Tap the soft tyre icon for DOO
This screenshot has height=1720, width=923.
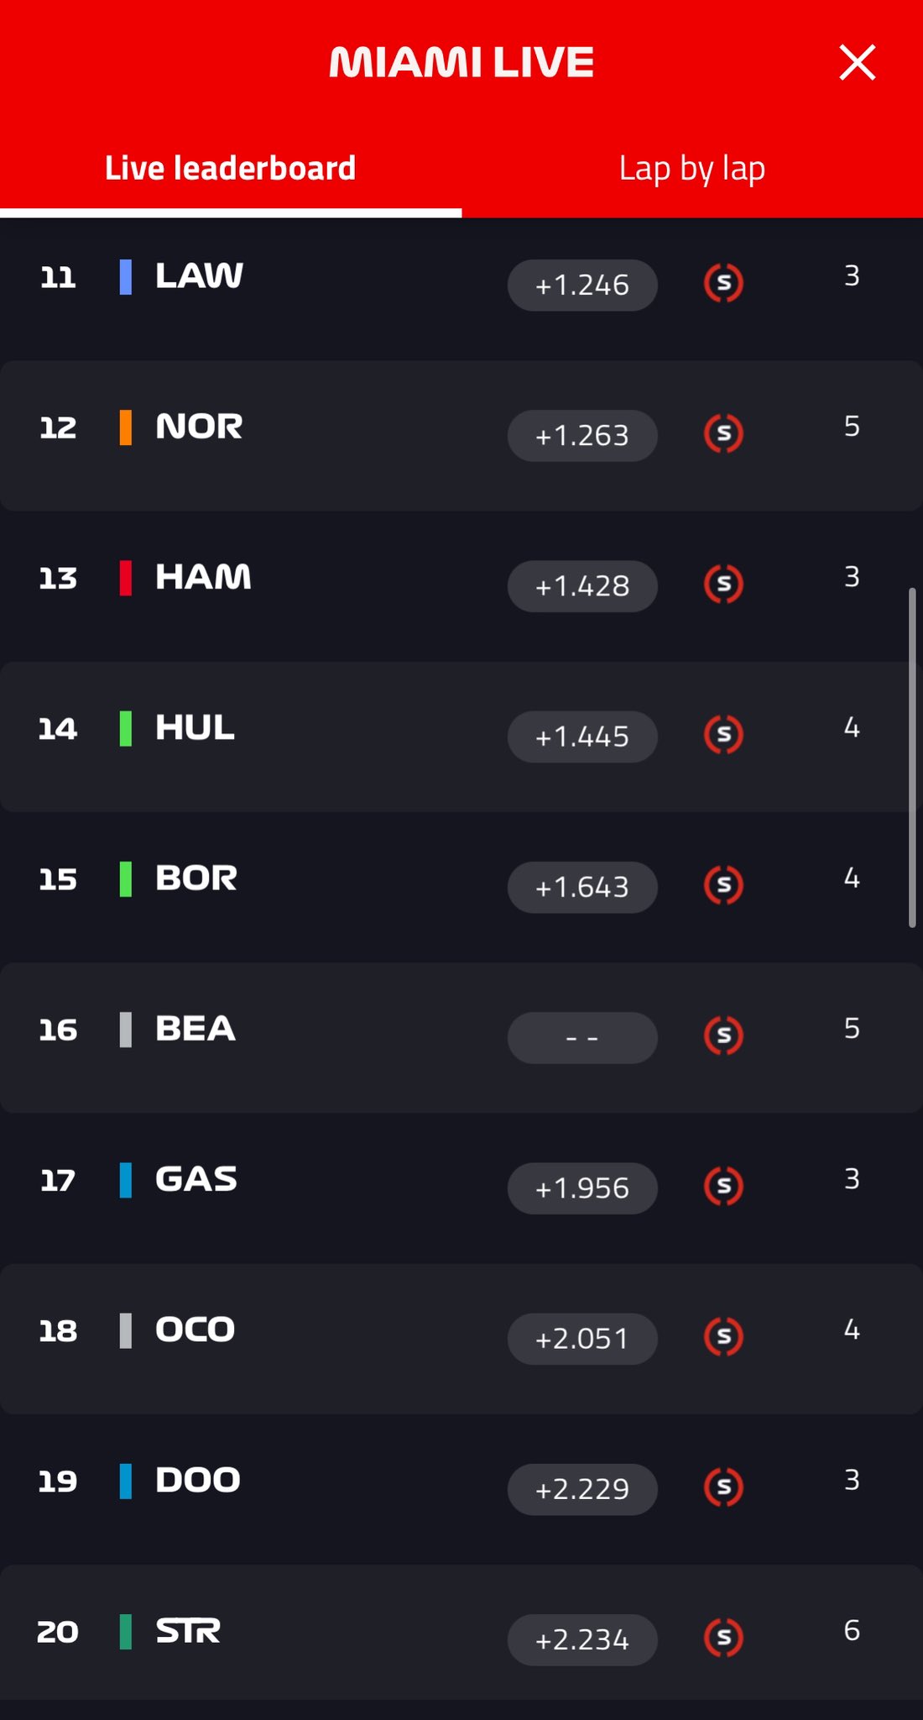click(x=723, y=1487)
